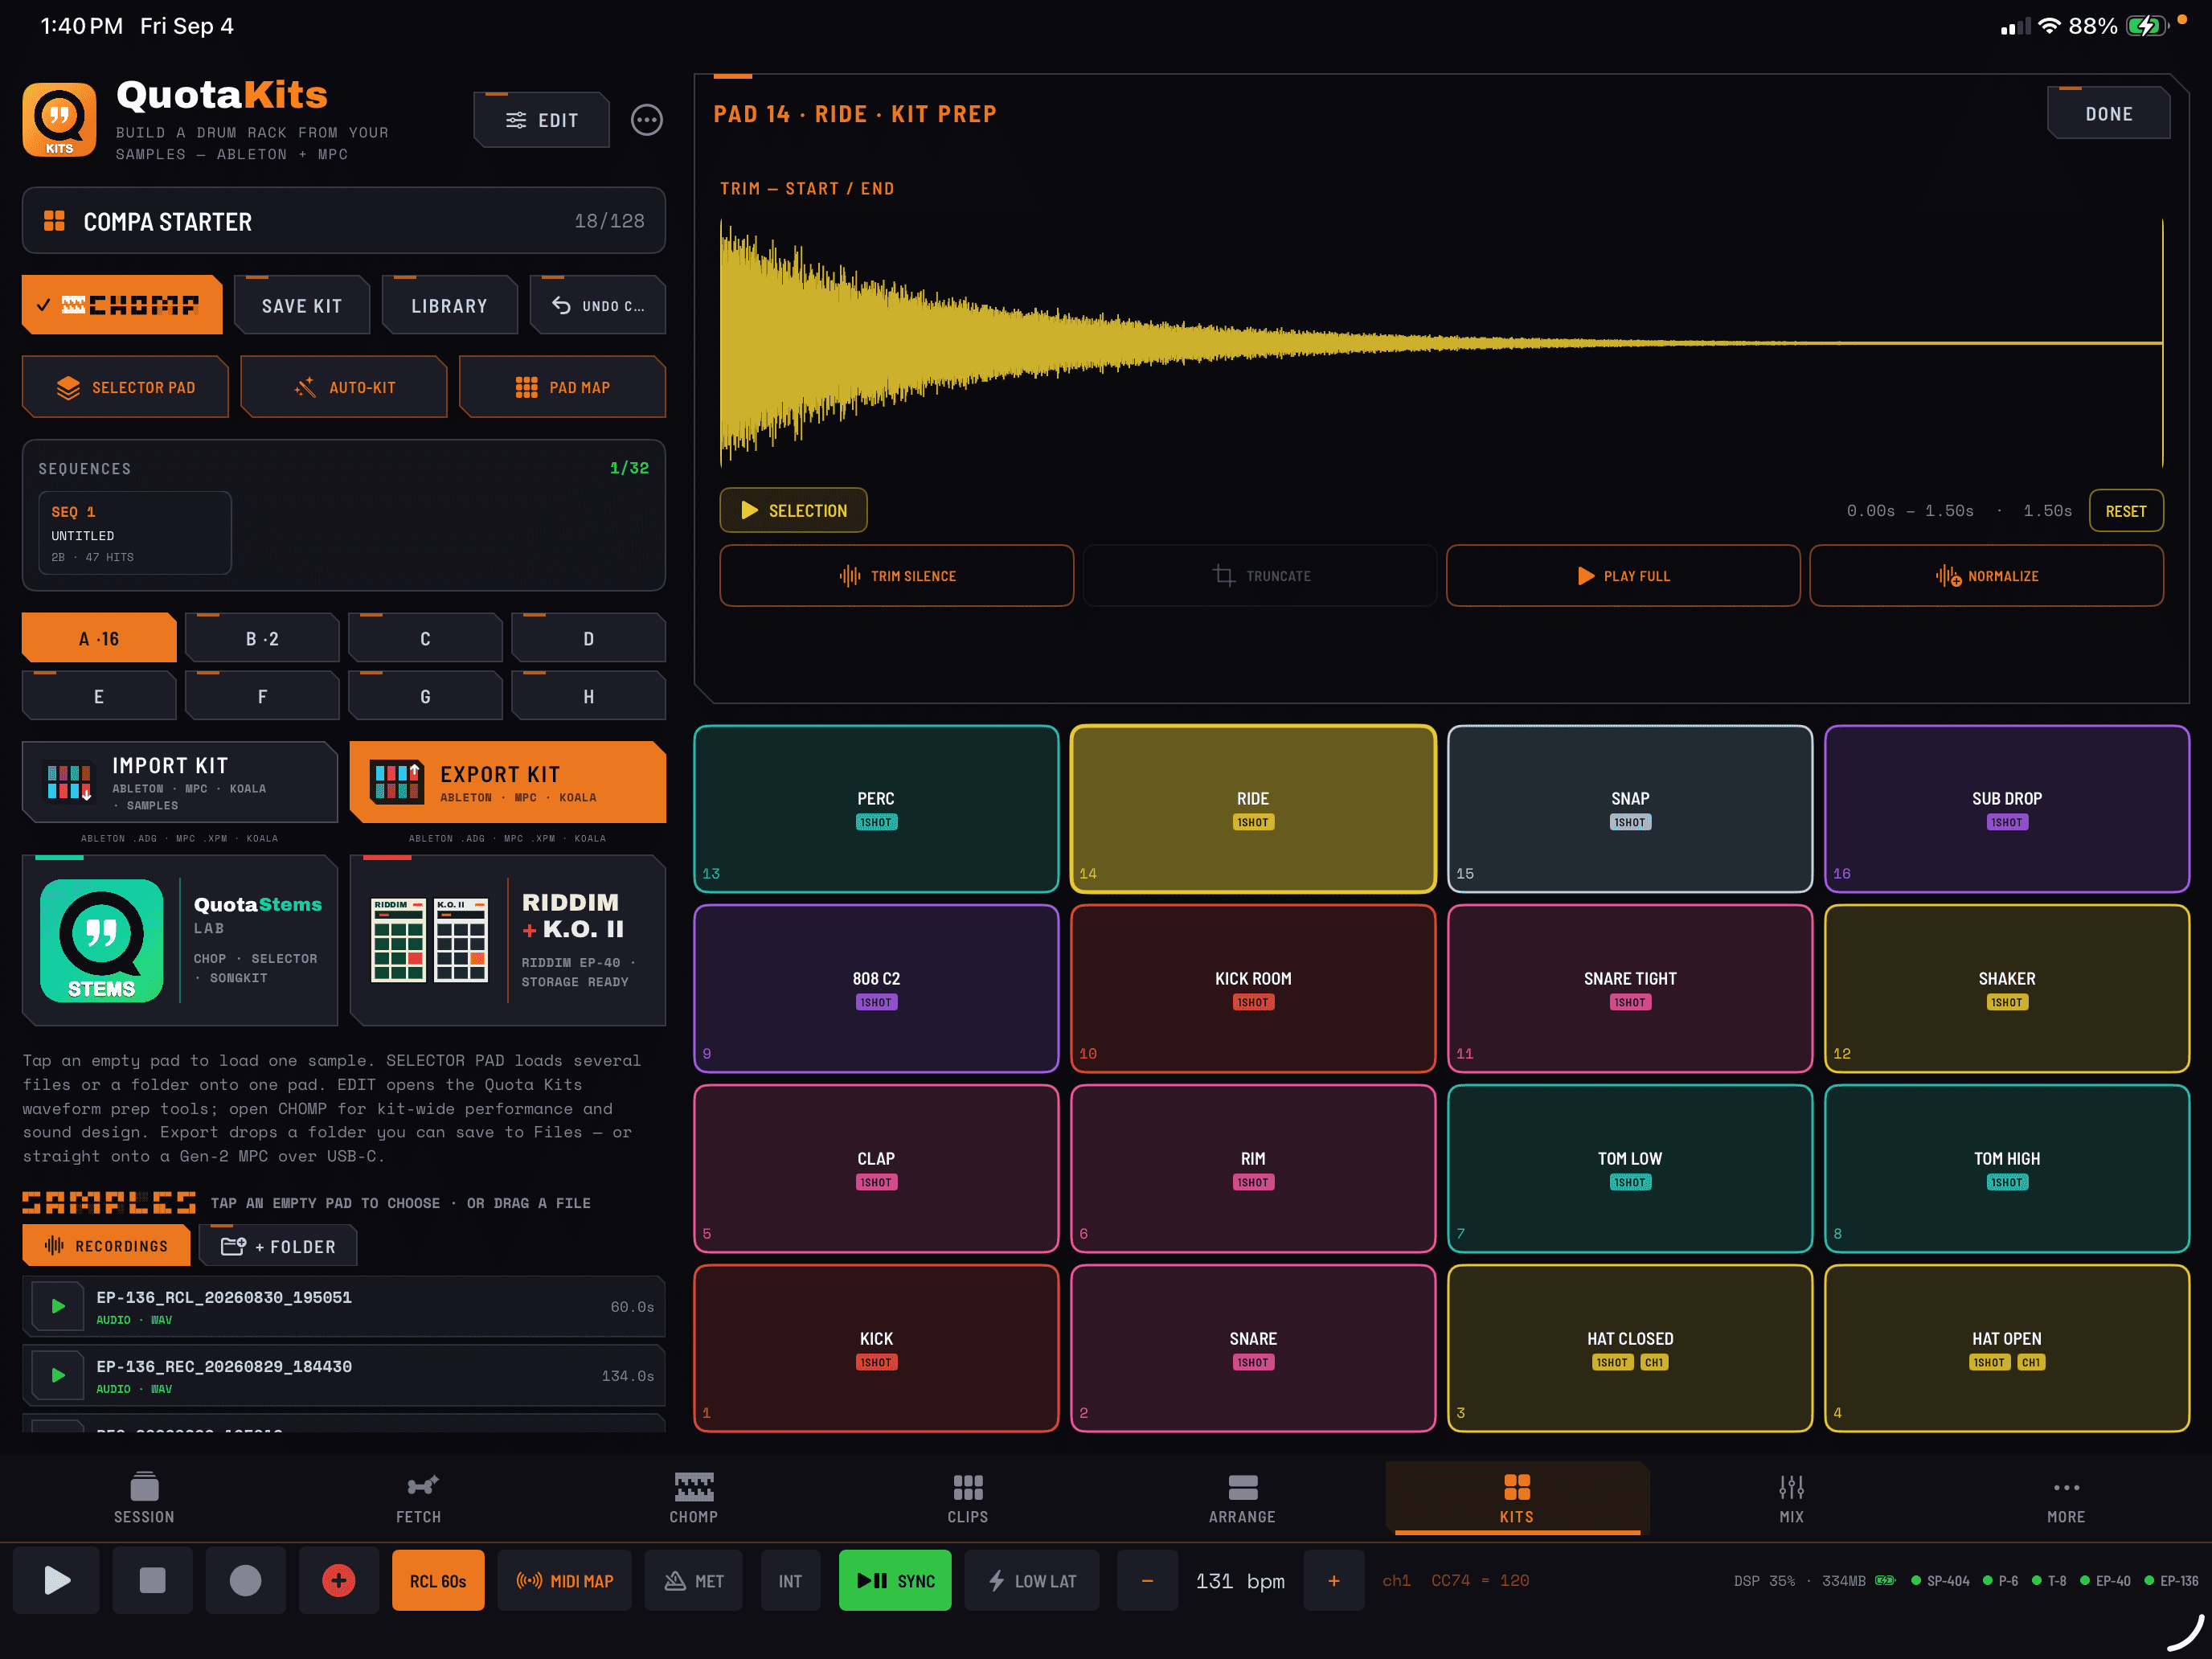
Task: Undo the last action
Action: 598,305
